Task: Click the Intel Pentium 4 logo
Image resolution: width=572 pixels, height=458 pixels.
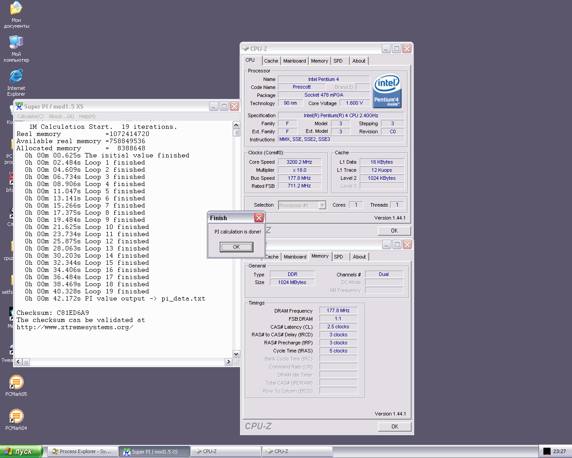Action: pos(387,90)
